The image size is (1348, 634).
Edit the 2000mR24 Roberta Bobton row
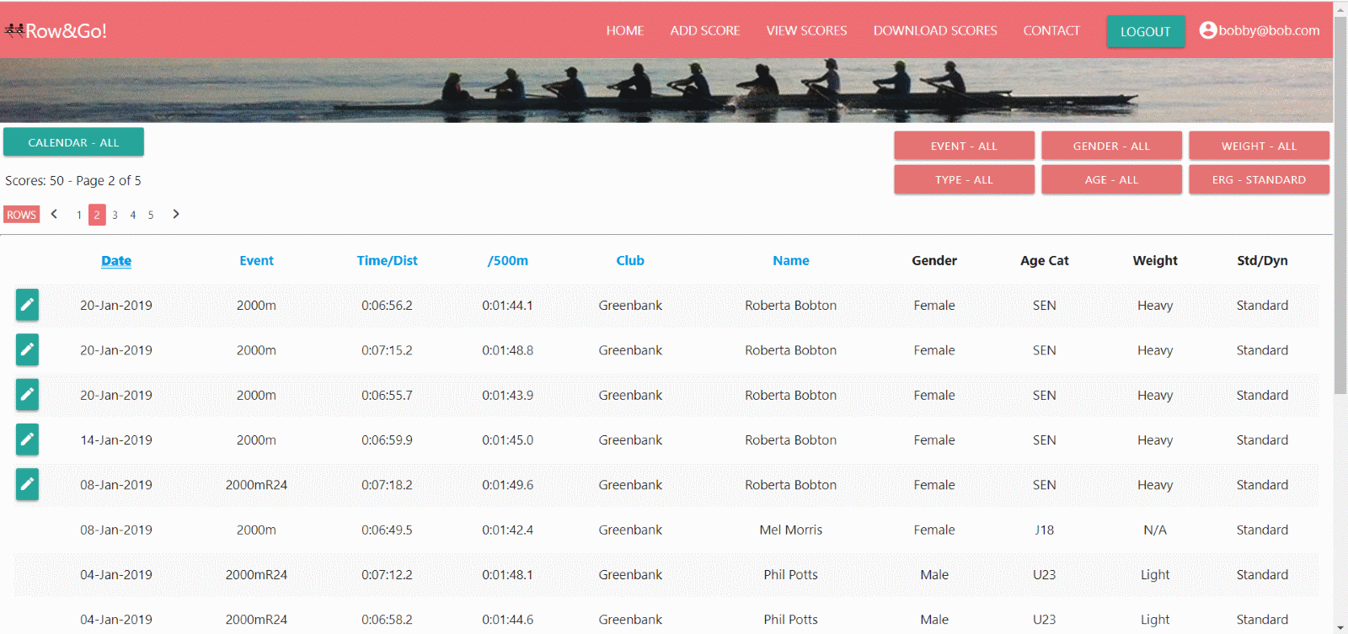27,484
